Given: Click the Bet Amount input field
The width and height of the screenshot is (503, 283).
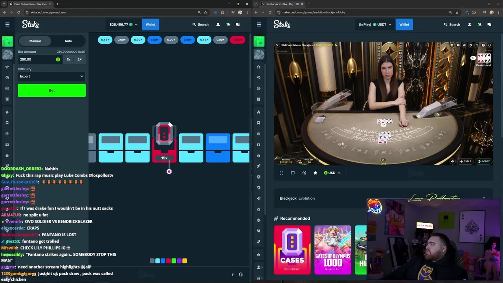Looking at the screenshot, I should tap(39, 59).
